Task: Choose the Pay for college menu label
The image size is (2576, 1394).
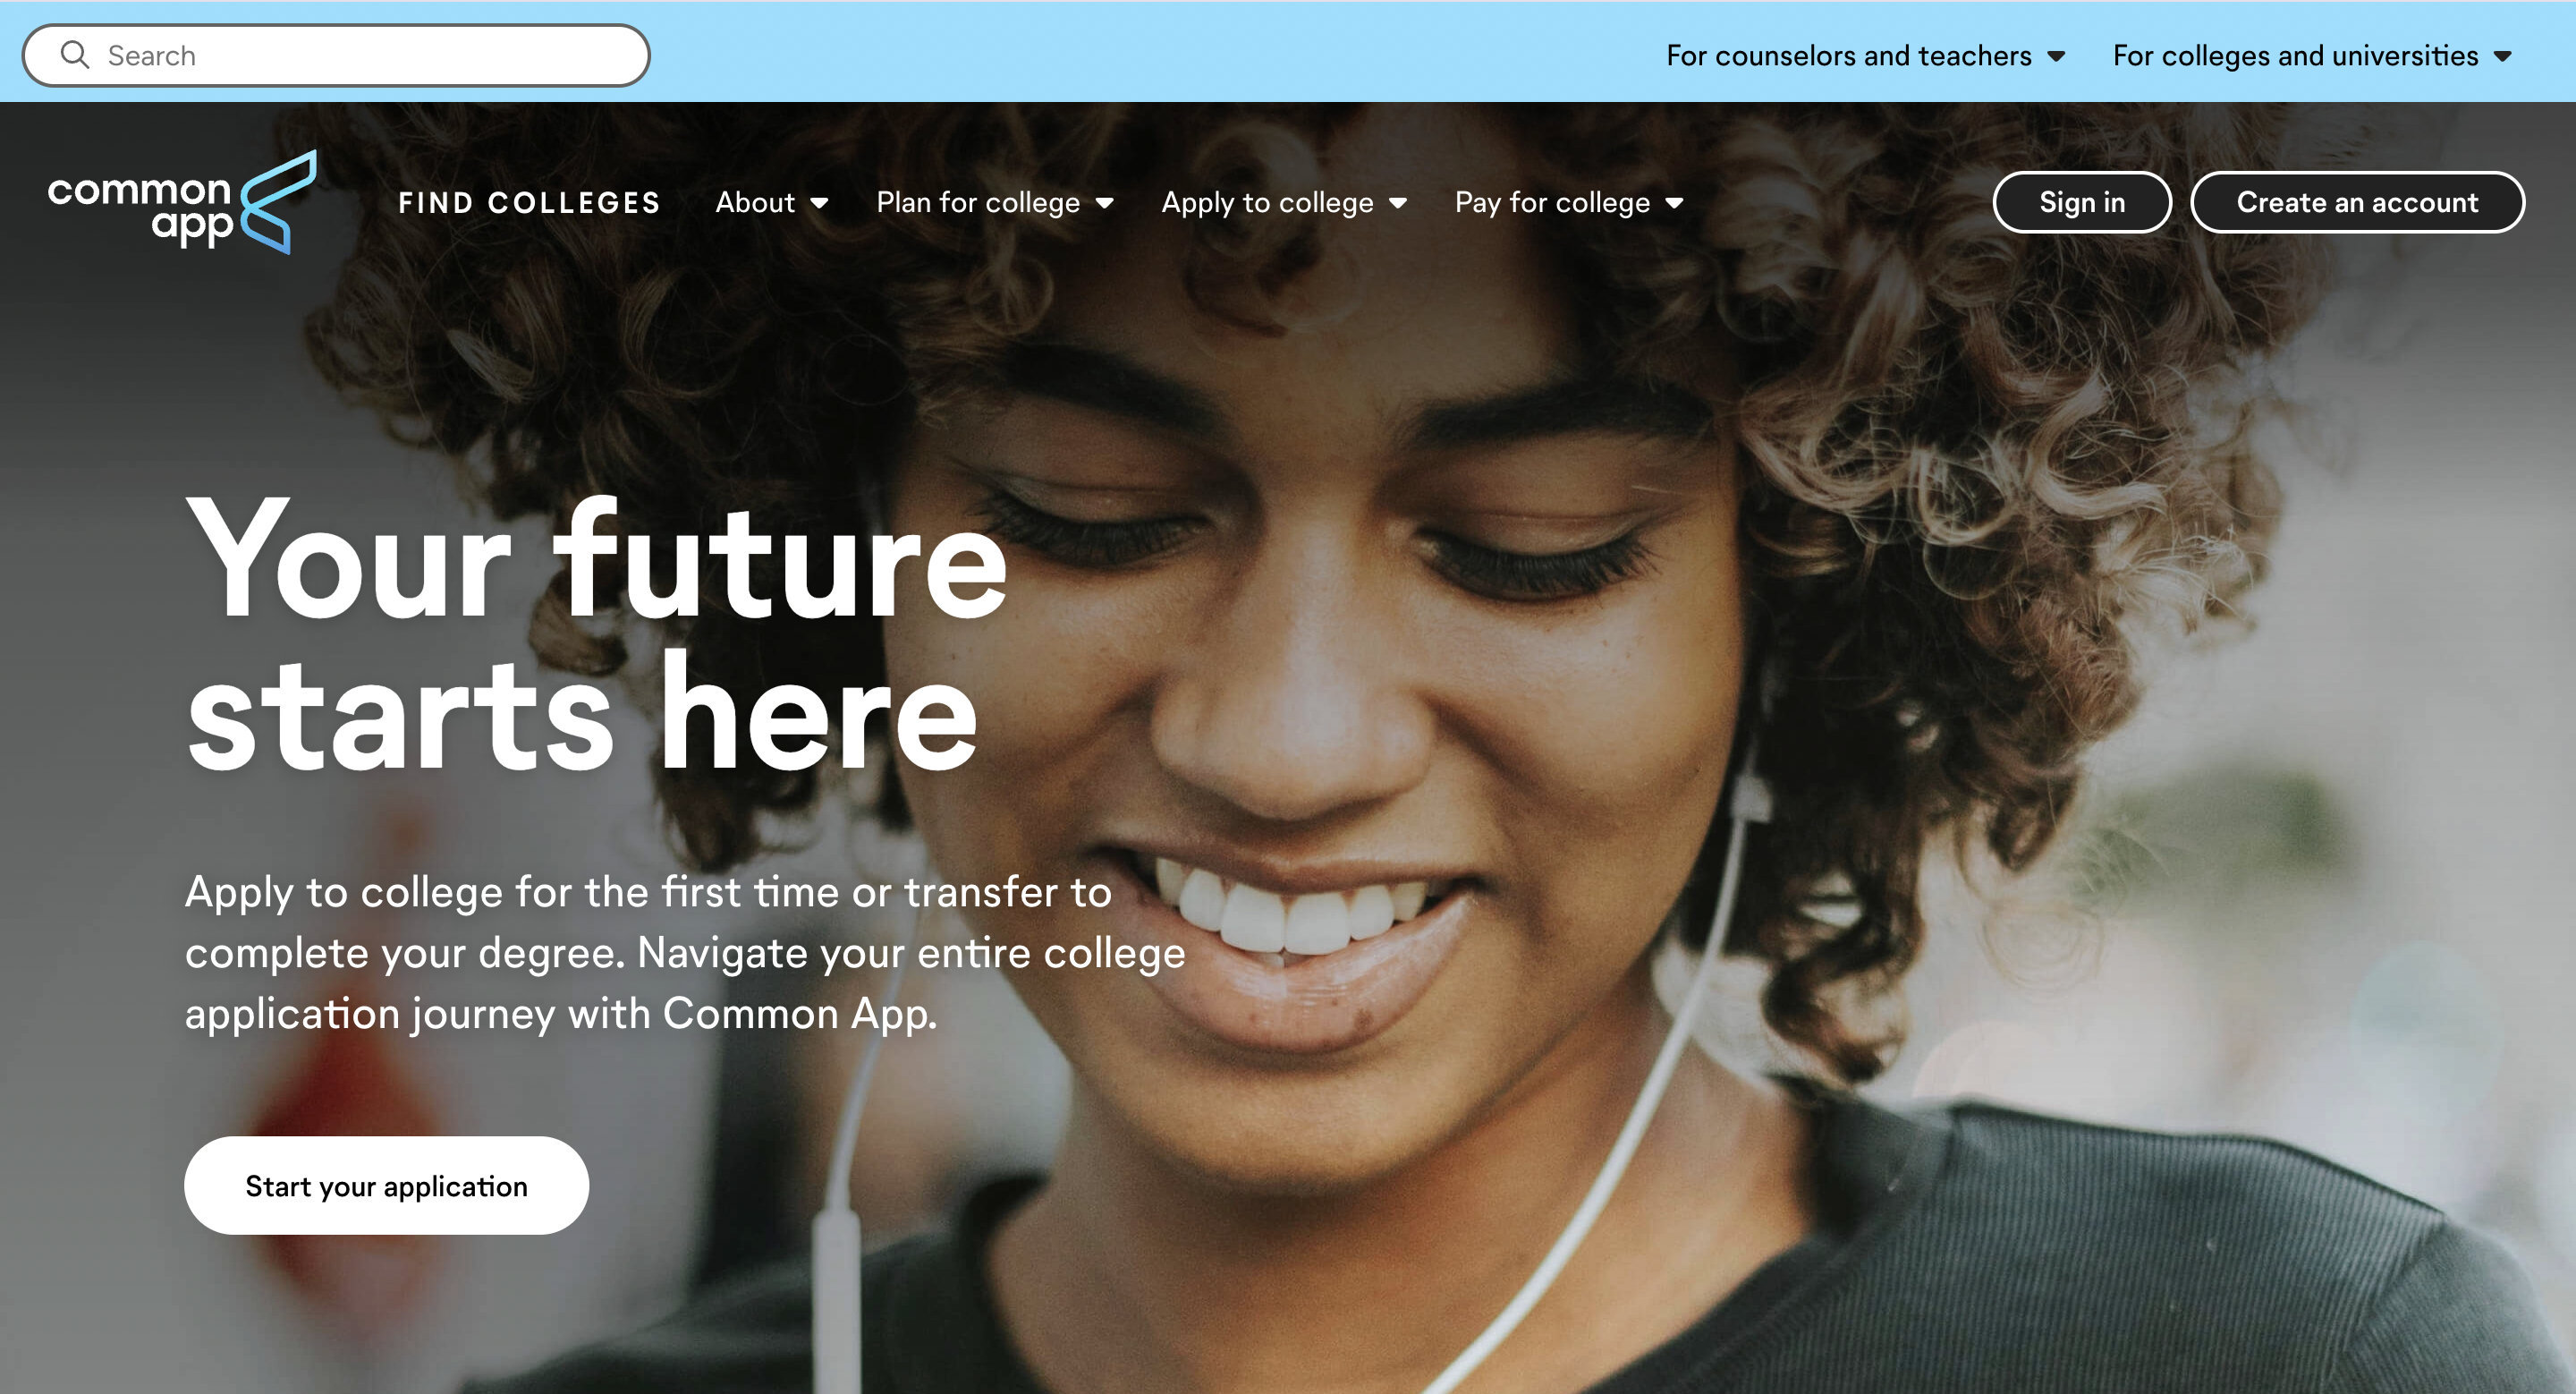Action: point(1552,203)
